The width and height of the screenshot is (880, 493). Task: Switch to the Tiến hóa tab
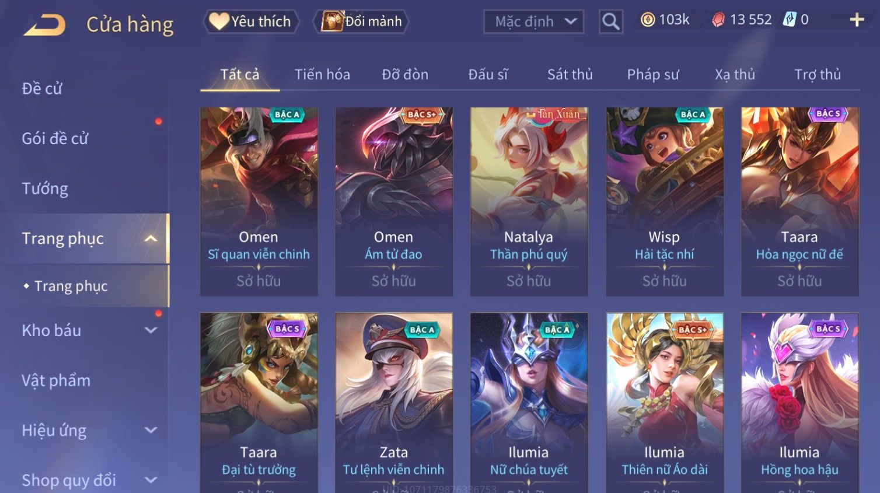coord(322,75)
